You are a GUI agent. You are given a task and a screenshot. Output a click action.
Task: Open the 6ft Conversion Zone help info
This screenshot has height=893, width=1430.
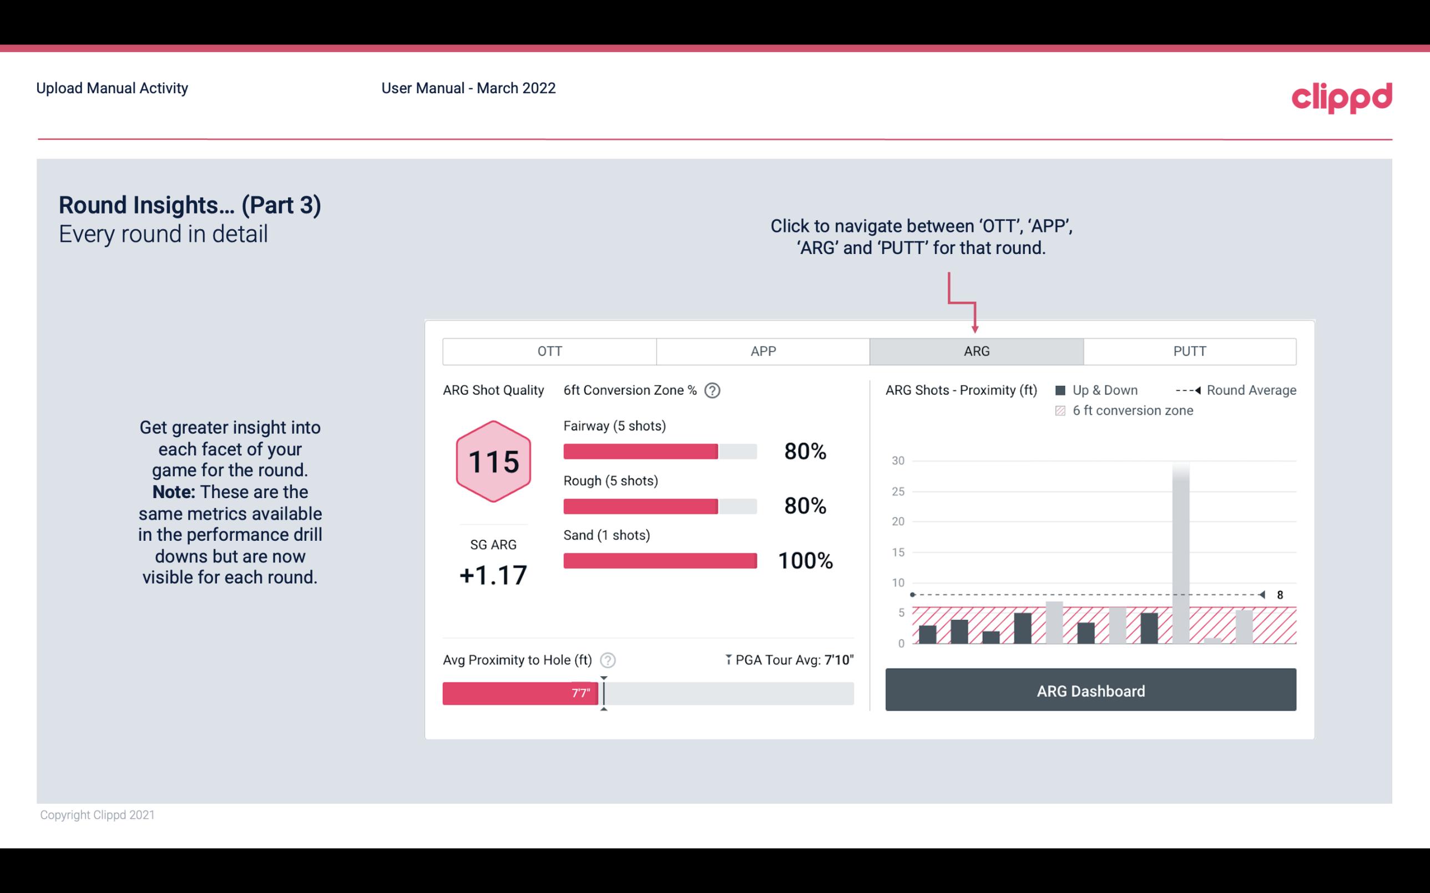pyautogui.click(x=724, y=390)
